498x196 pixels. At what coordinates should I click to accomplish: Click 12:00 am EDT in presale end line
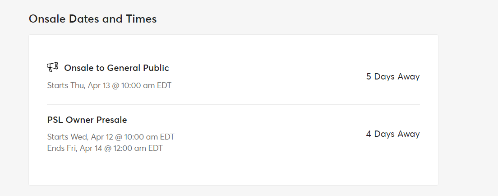(137, 148)
